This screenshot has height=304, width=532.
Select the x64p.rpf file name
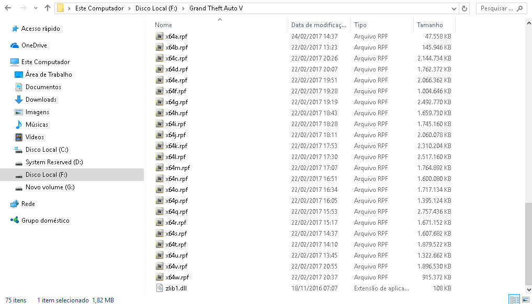(x=177, y=201)
